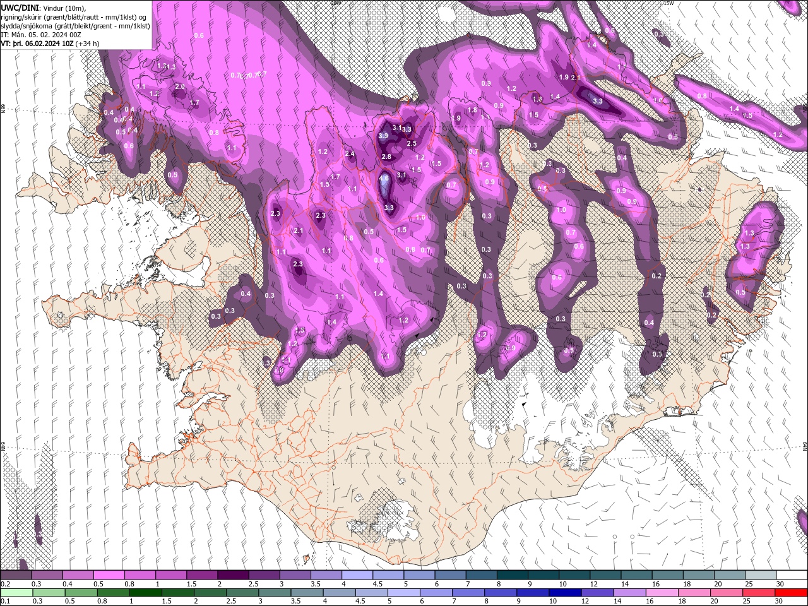Click the 2.4 precipitation value on the map

(x=350, y=154)
